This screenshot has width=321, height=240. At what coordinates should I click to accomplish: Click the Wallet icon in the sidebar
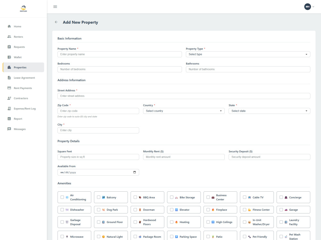point(9,57)
